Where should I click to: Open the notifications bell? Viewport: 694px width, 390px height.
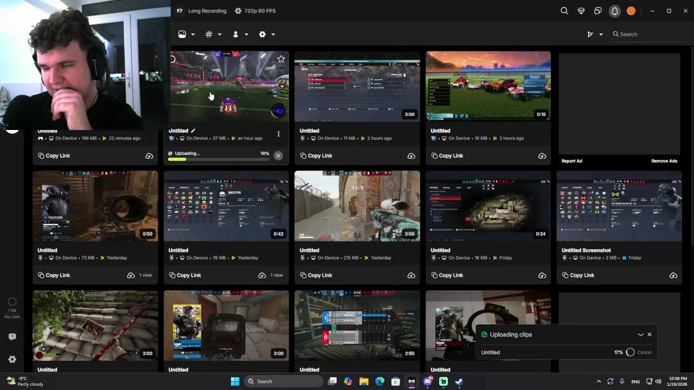pyautogui.click(x=615, y=11)
